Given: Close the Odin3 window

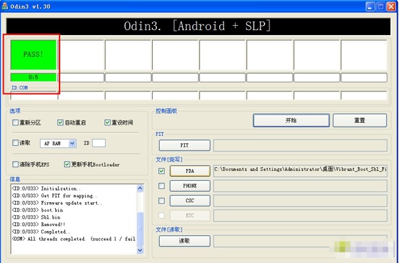Looking at the screenshot, I should click(x=391, y=6).
